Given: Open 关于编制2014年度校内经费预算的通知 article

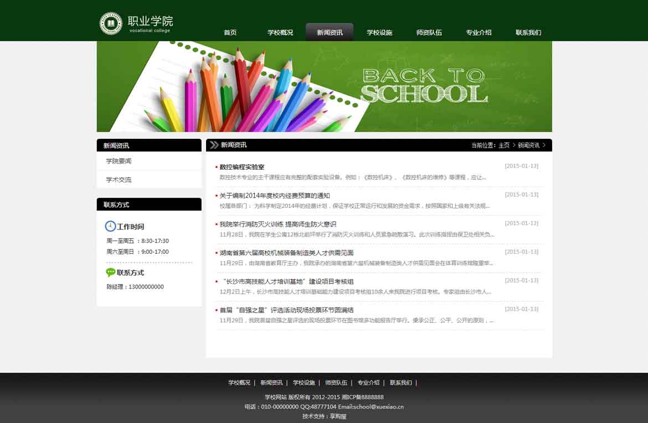Looking at the screenshot, I should tap(274, 196).
